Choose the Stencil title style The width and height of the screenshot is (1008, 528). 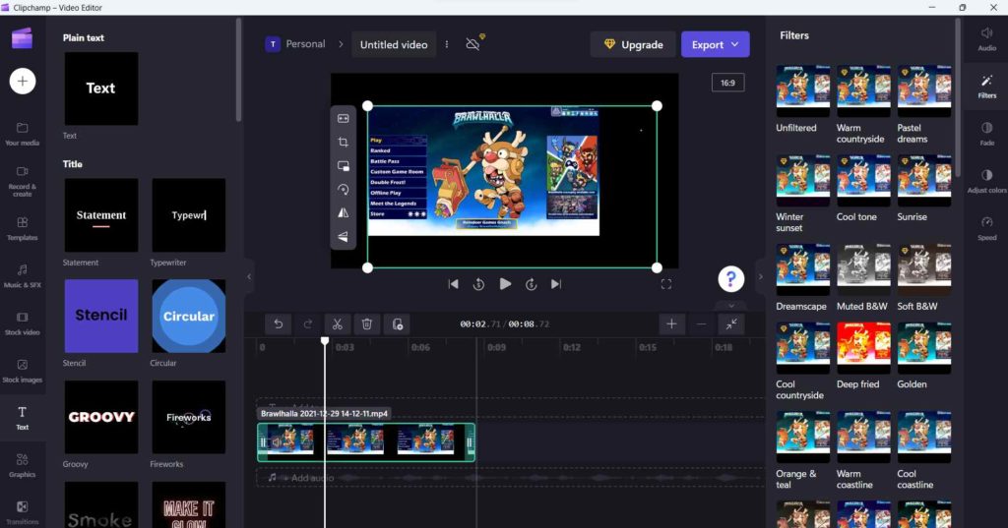(x=101, y=316)
